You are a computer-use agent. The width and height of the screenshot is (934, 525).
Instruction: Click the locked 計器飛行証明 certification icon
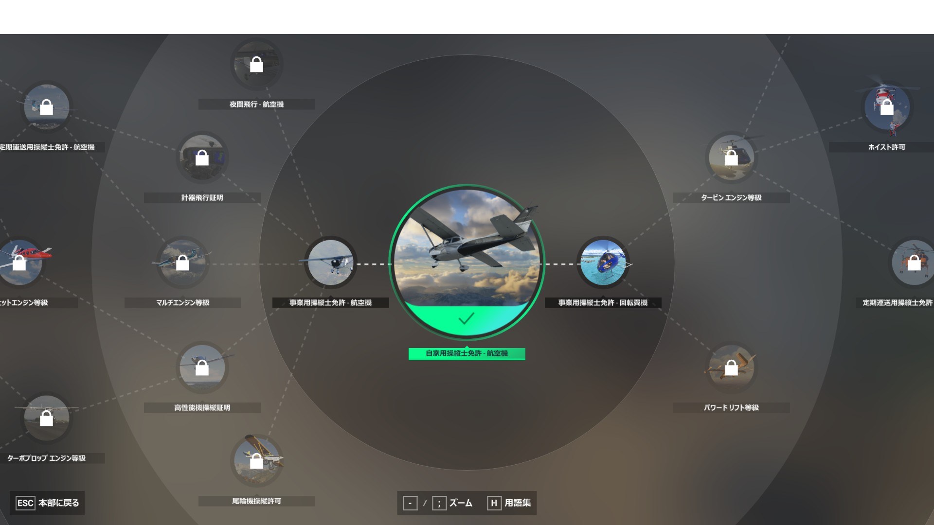coord(202,157)
